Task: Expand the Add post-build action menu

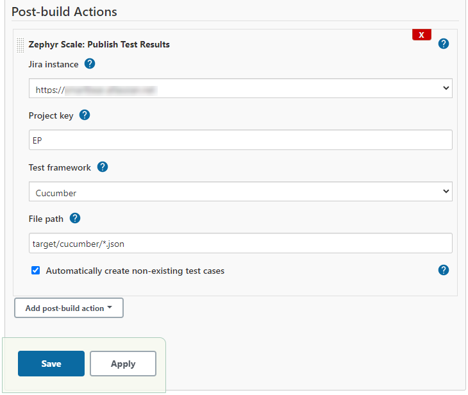Action: click(x=69, y=308)
